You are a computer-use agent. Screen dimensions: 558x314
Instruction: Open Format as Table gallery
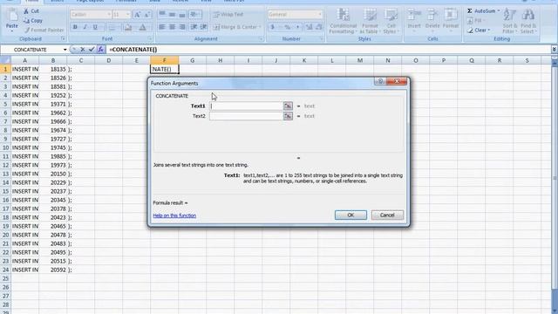[370, 21]
